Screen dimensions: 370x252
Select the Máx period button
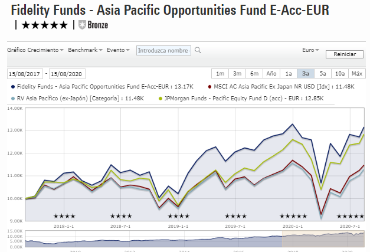pyautogui.click(x=356, y=74)
